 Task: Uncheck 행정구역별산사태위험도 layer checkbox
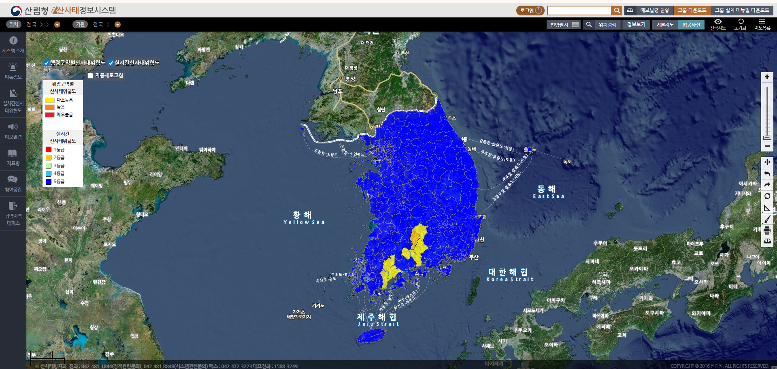coord(46,63)
